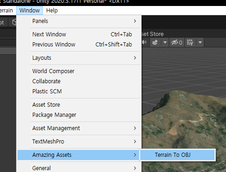
Task: Toggle the scene grid visibility icon
Action: click(190, 42)
